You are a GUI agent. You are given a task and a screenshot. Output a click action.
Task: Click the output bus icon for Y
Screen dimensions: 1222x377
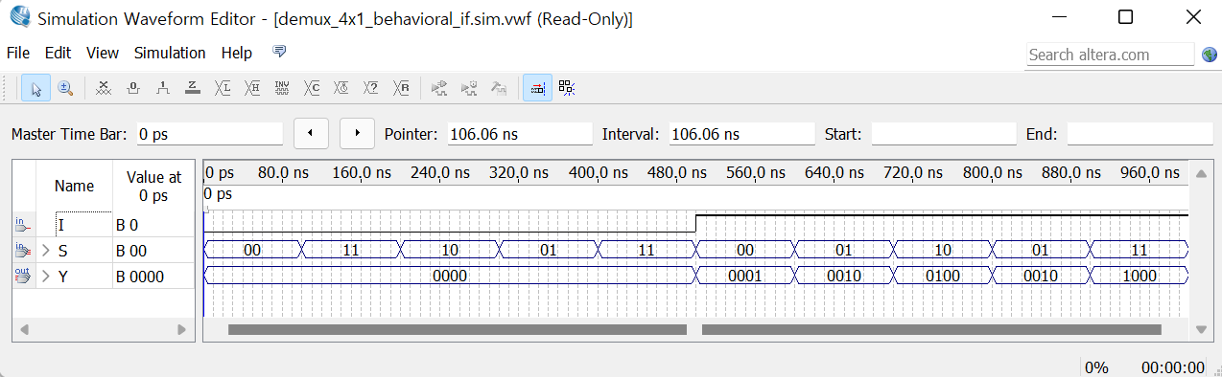pos(23,277)
